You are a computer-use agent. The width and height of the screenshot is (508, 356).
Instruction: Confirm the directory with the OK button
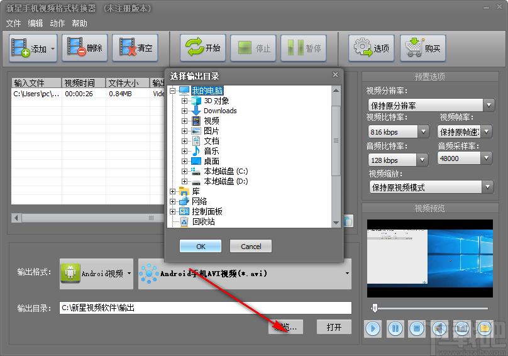[x=201, y=246]
